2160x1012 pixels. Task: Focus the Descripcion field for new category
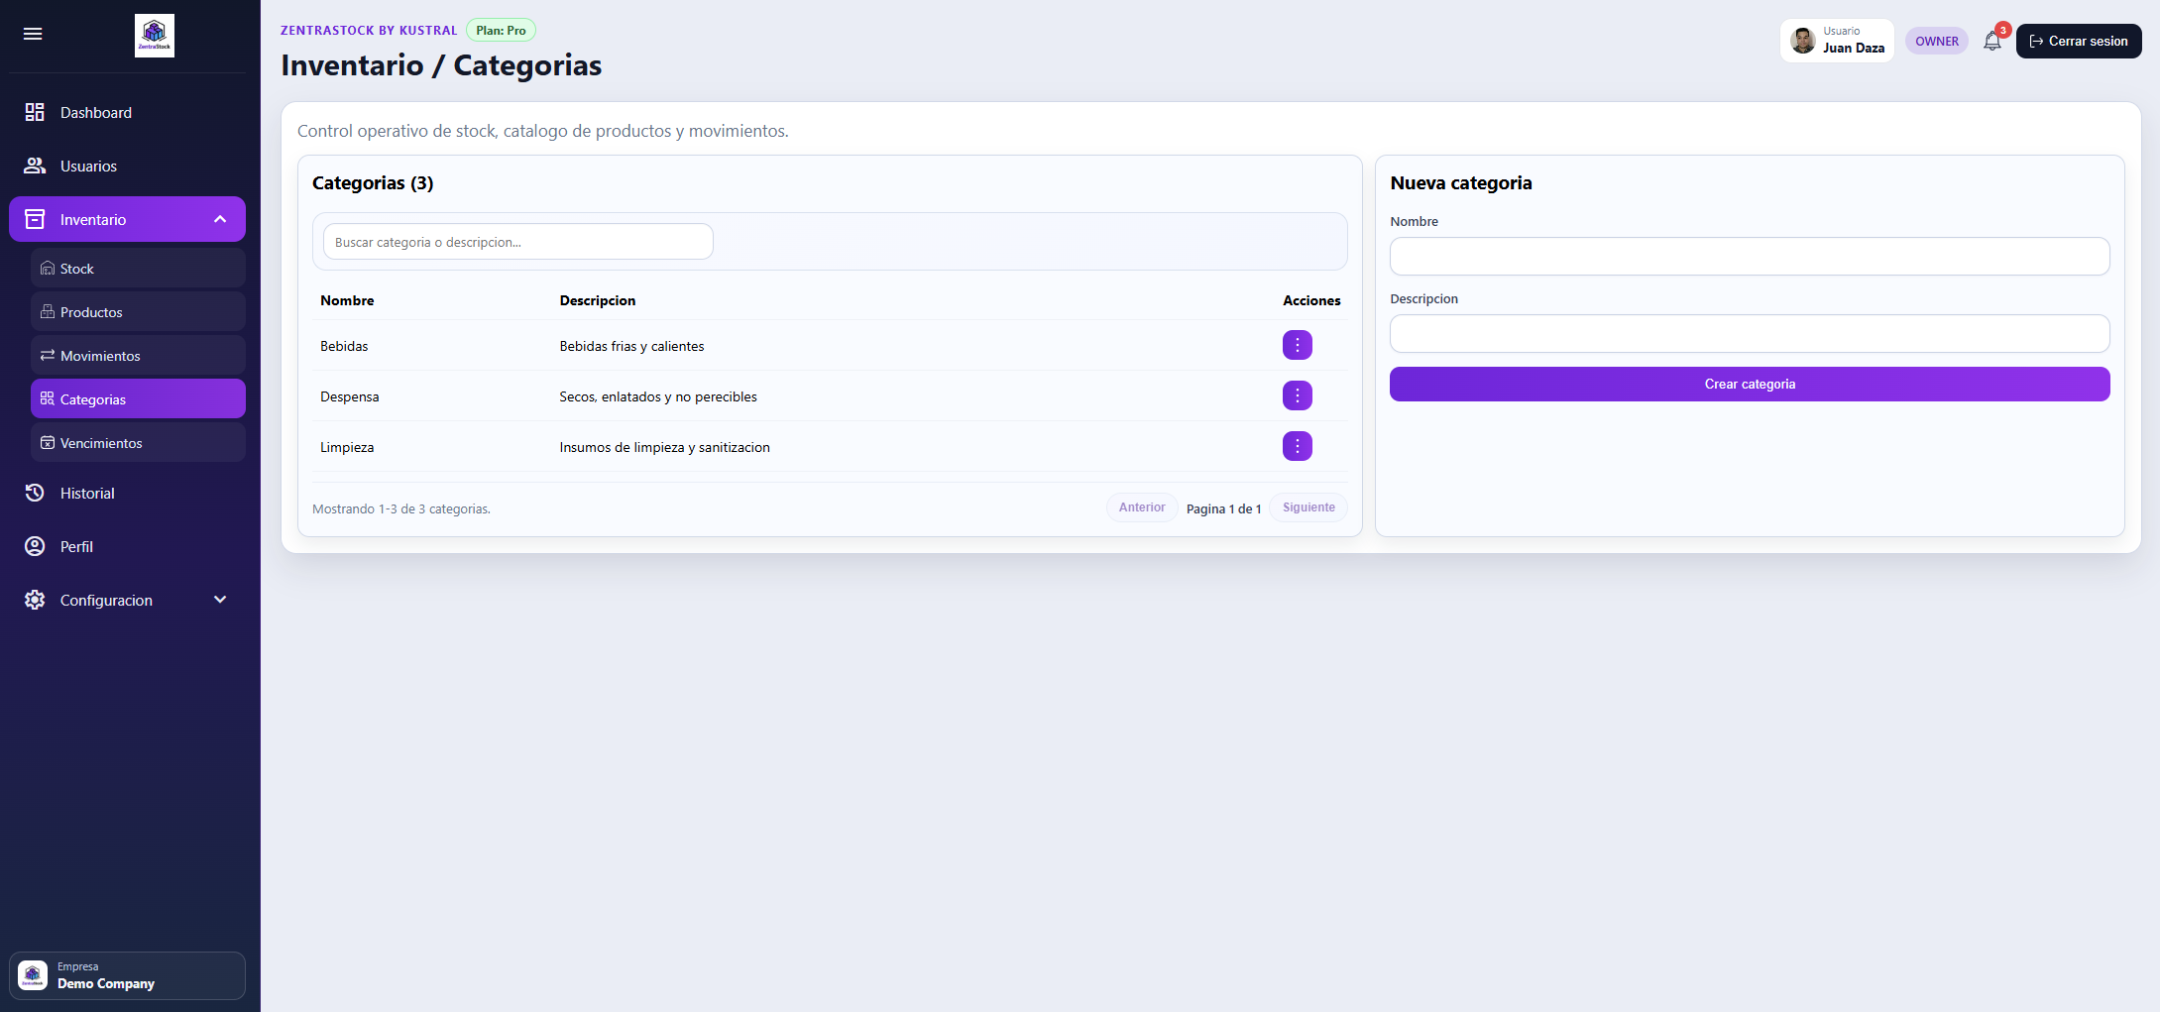pos(1750,334)
